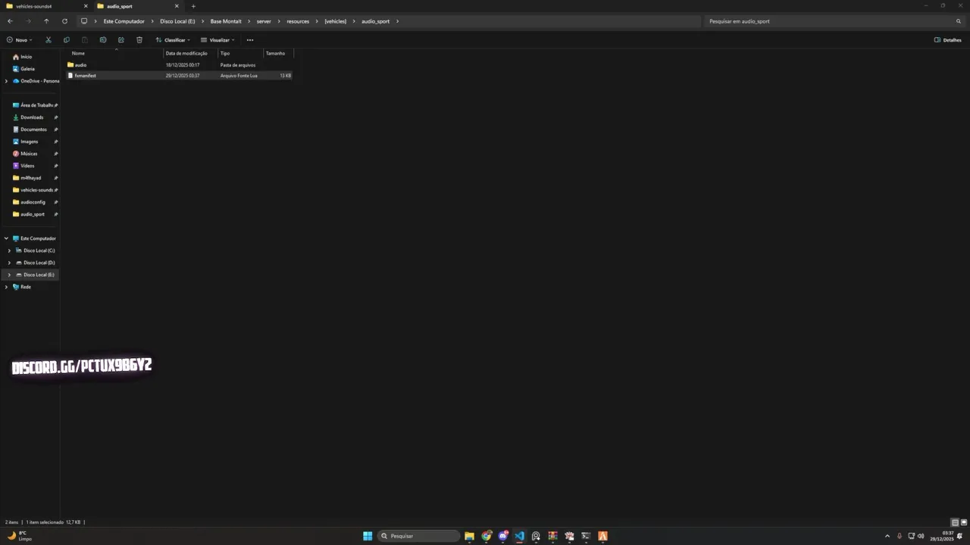This screenshot has width=970, height=545.
Task: Open Início in the navigation pane
Action: pos(27,57)
